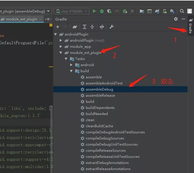Open the project structure folder icon
This screenshot has width=194, height=173.
pyautogui.click(x=142, y=11)
